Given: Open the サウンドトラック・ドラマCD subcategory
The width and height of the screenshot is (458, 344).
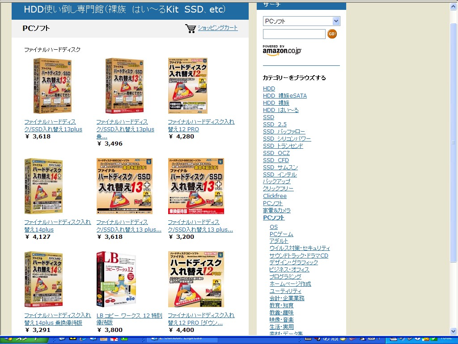Looking at the screenshot, I should (299, 256).
